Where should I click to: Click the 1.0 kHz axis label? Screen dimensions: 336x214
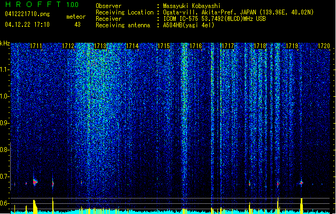4,96
